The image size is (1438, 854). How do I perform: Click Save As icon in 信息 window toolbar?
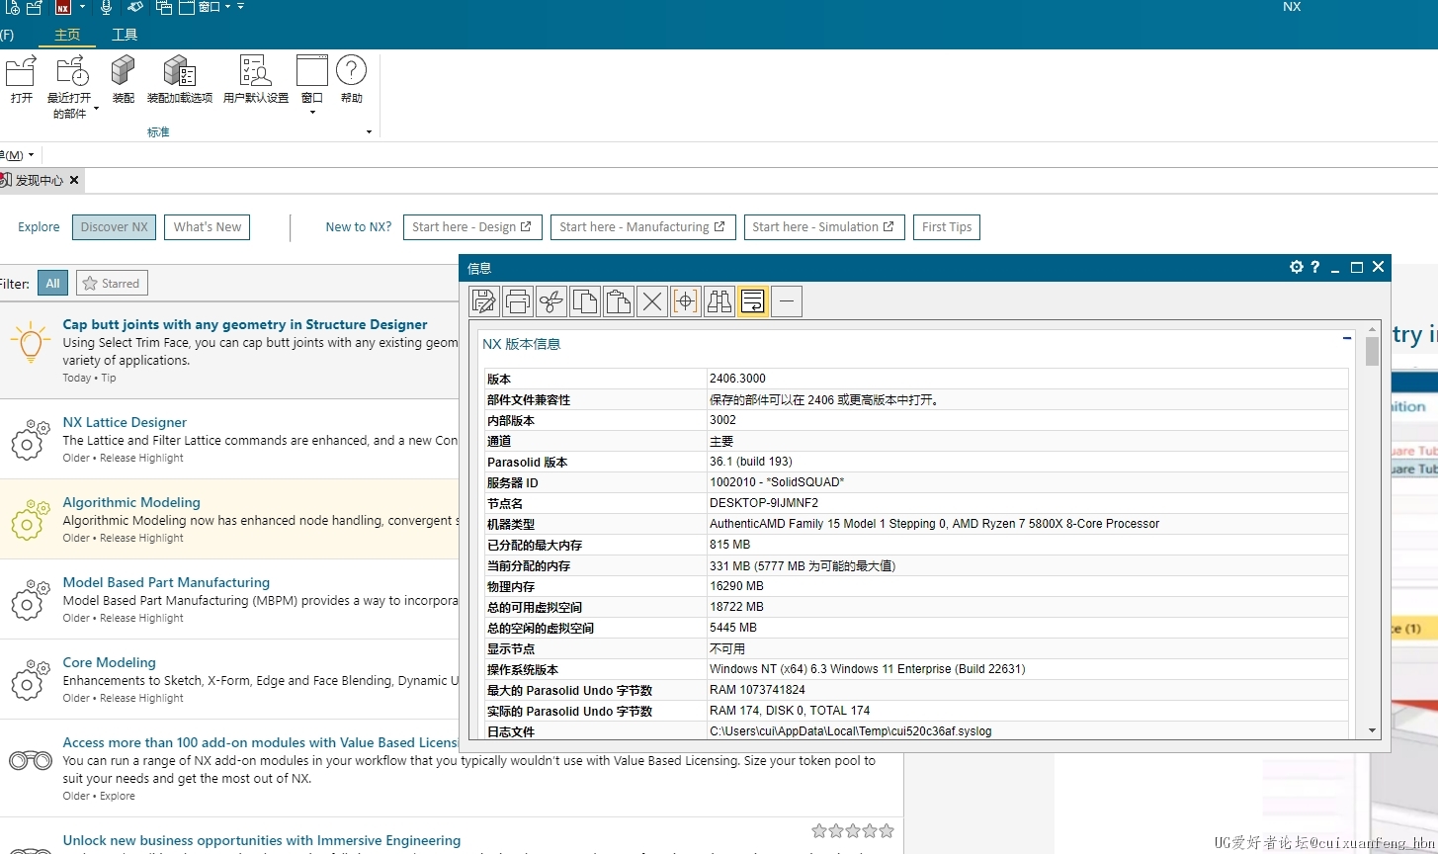(484, 301)
